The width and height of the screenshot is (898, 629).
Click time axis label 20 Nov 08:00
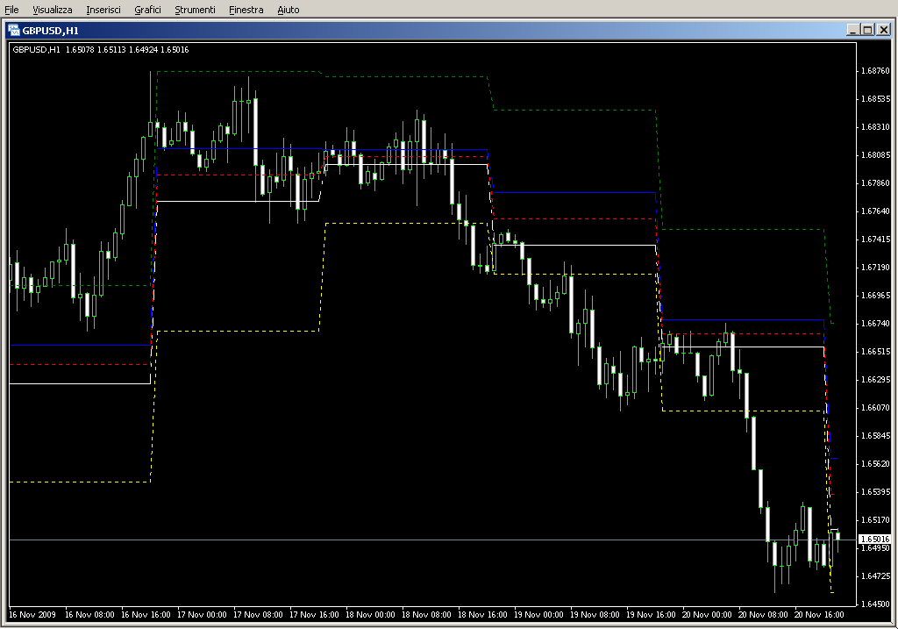point(763,615)
